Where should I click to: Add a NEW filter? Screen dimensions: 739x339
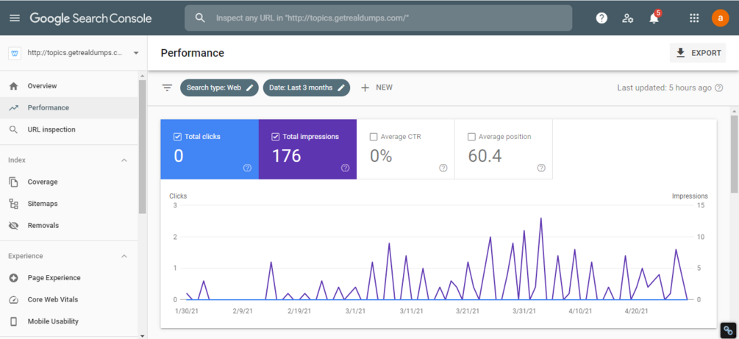[376, 88]
